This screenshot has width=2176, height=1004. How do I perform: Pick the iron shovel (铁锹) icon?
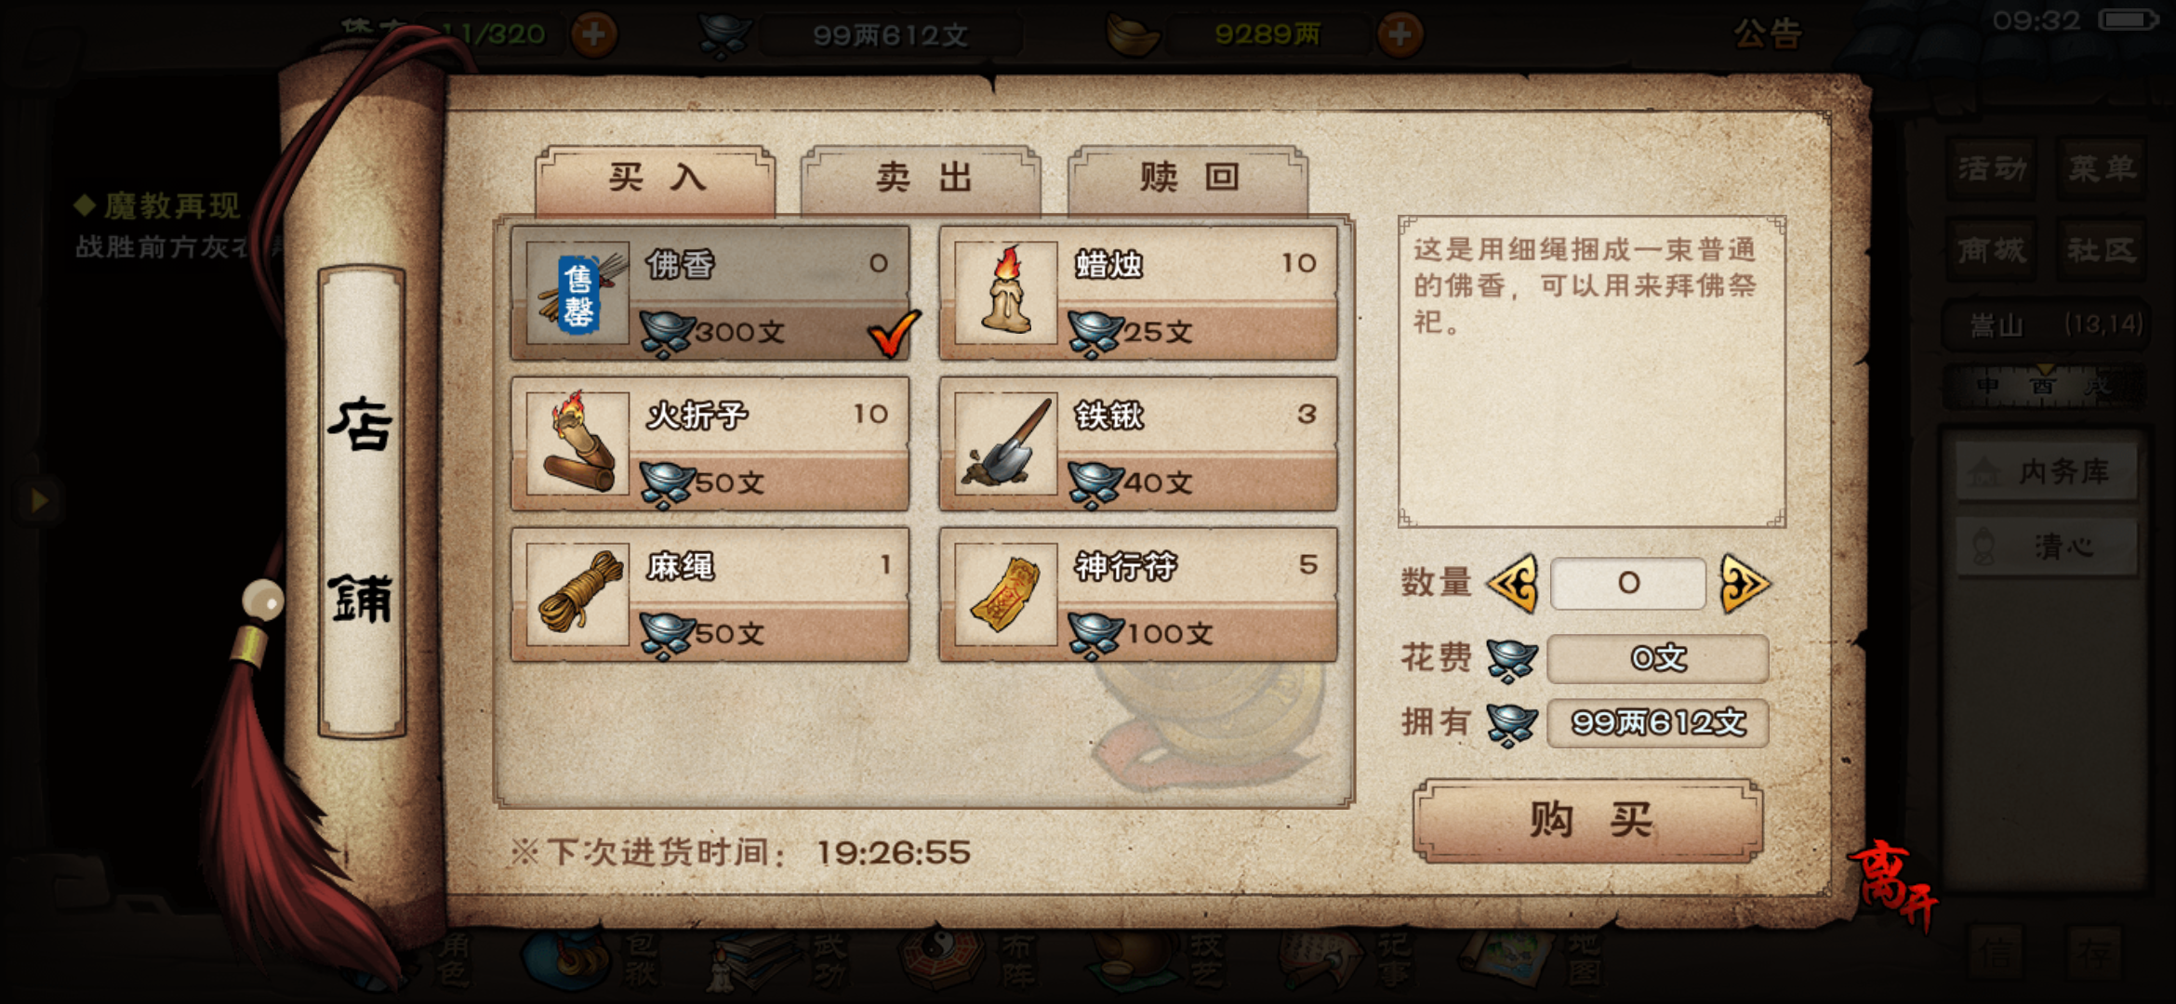tap(1005, 443)
